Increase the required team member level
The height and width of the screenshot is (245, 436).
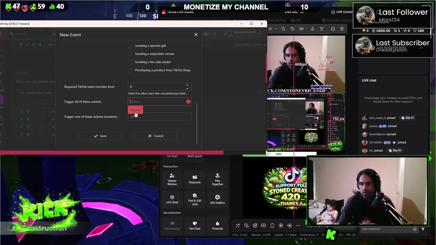187,85
